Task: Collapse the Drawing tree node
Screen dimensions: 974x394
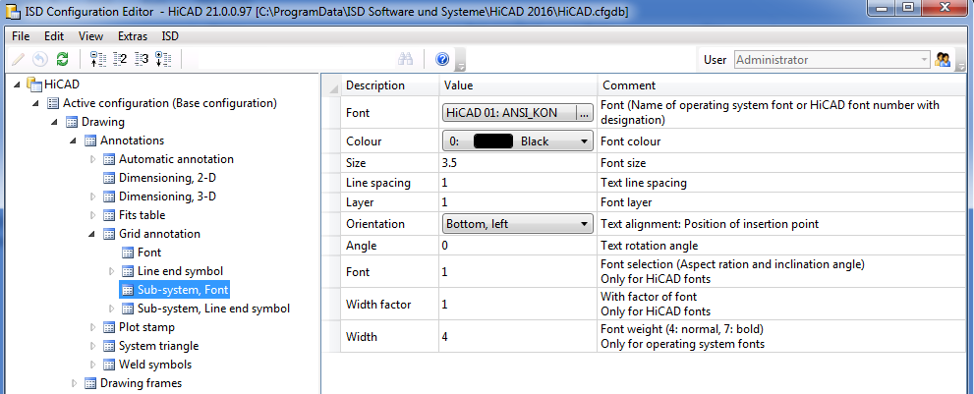Action: click(55, 122)
